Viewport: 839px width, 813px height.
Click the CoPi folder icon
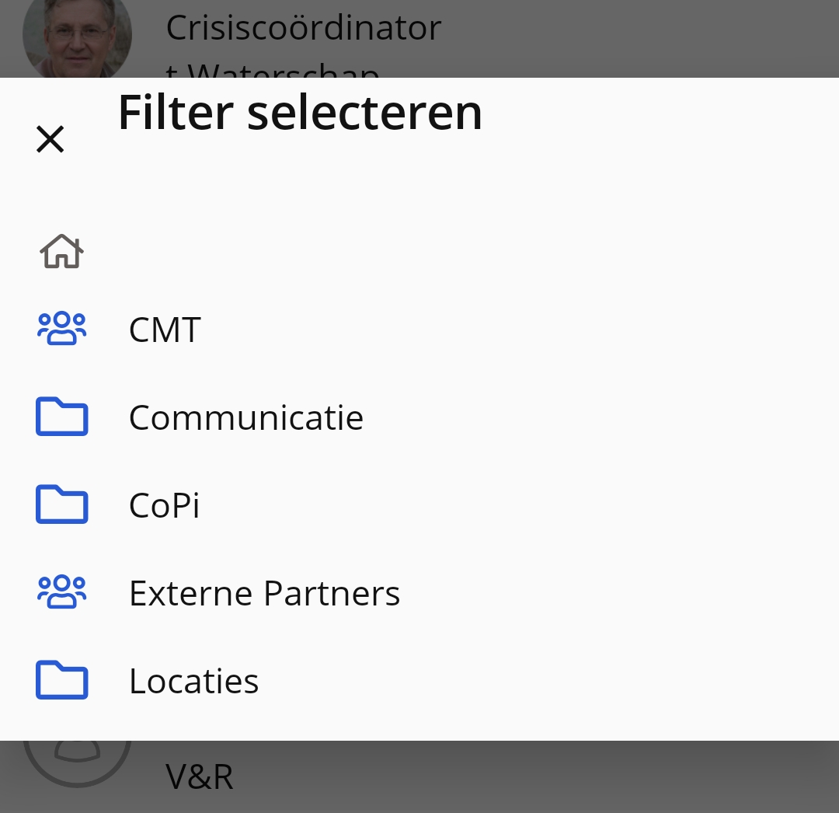61,504
